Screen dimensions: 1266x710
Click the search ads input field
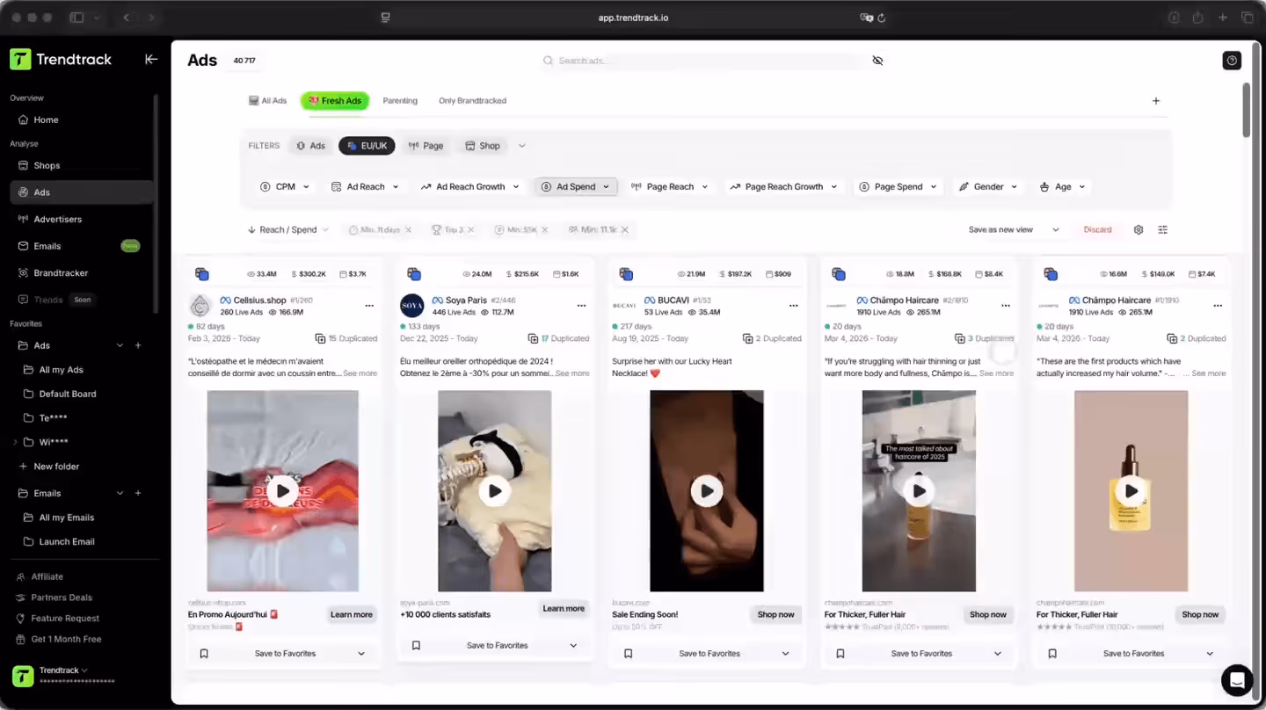(x=703, y=60)
